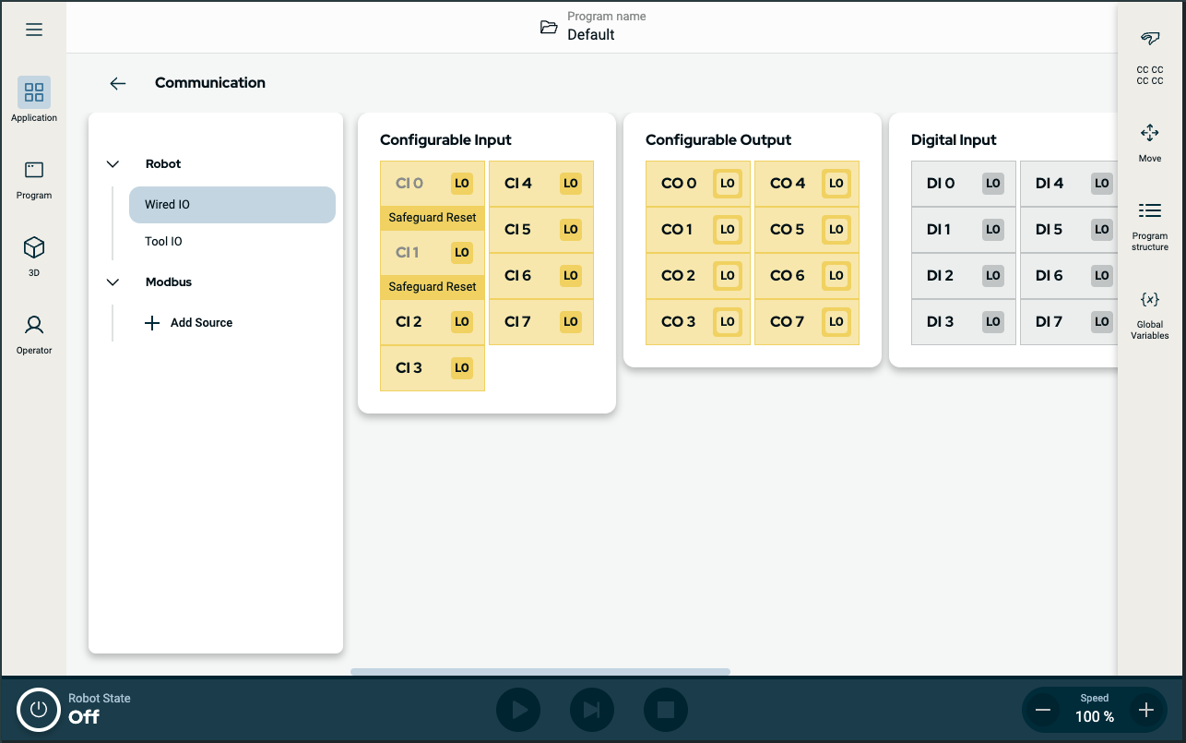This screenshot has height=743, width=1186.
Task: Collapse the Modbus tree section
Action: [x=113, y=282]
